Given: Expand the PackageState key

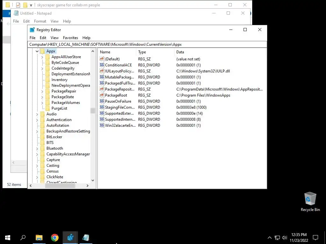Looking at the screenshot, I should [x=42, y=97].
